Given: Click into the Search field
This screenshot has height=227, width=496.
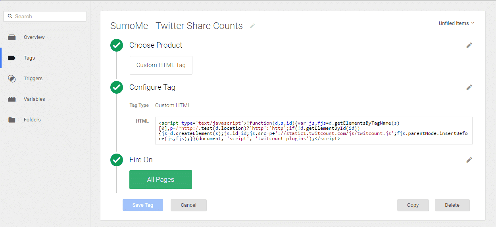Looking at the screenshot, I should 45,16.
